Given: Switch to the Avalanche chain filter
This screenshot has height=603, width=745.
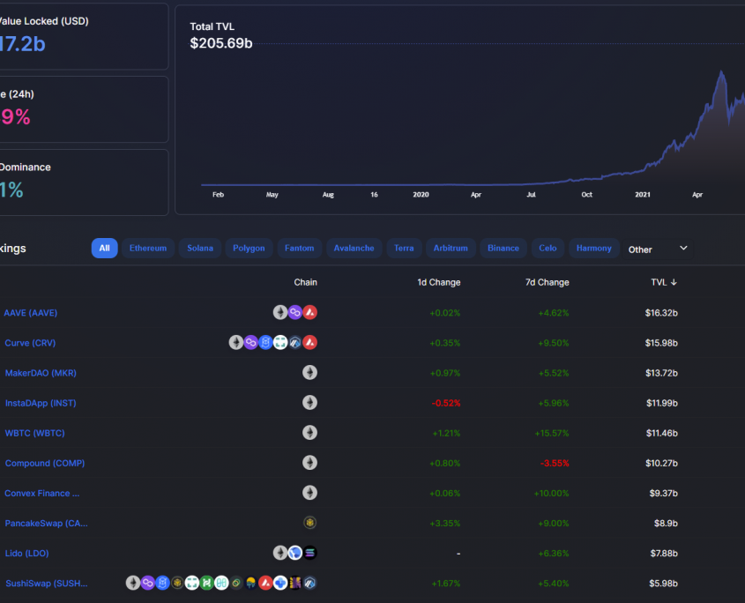Looking at the screenshot, I should coord(354,249).
